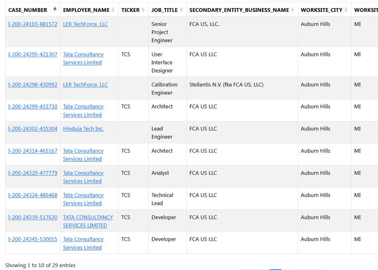378x270 pixels.
Task: Open Tata Consultancy link for User Interface Designer
Action: pyautogui.click(x=83, y=58)
